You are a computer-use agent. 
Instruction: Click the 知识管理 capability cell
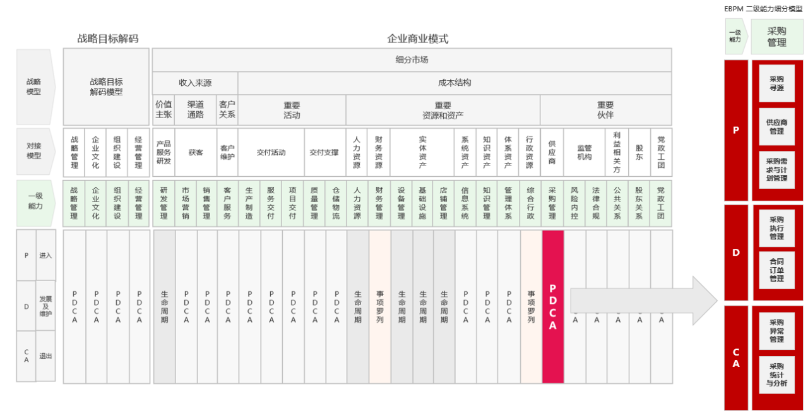coord(487,203)
